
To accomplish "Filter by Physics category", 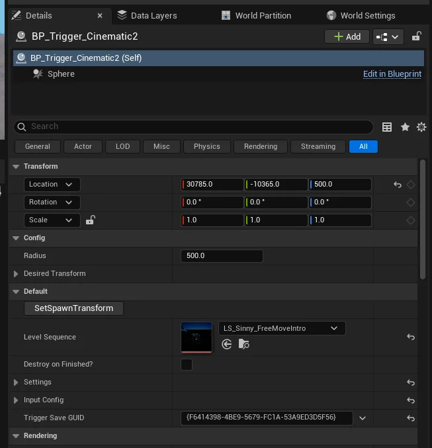I will (207, 146).
